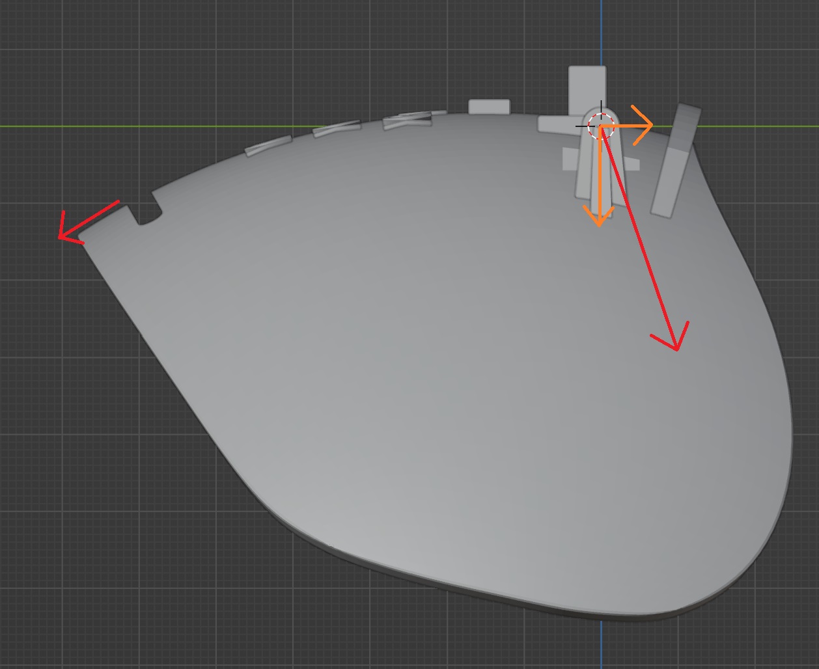
Task: Click the 3D cursor crosshair circle
Action: 600,126
